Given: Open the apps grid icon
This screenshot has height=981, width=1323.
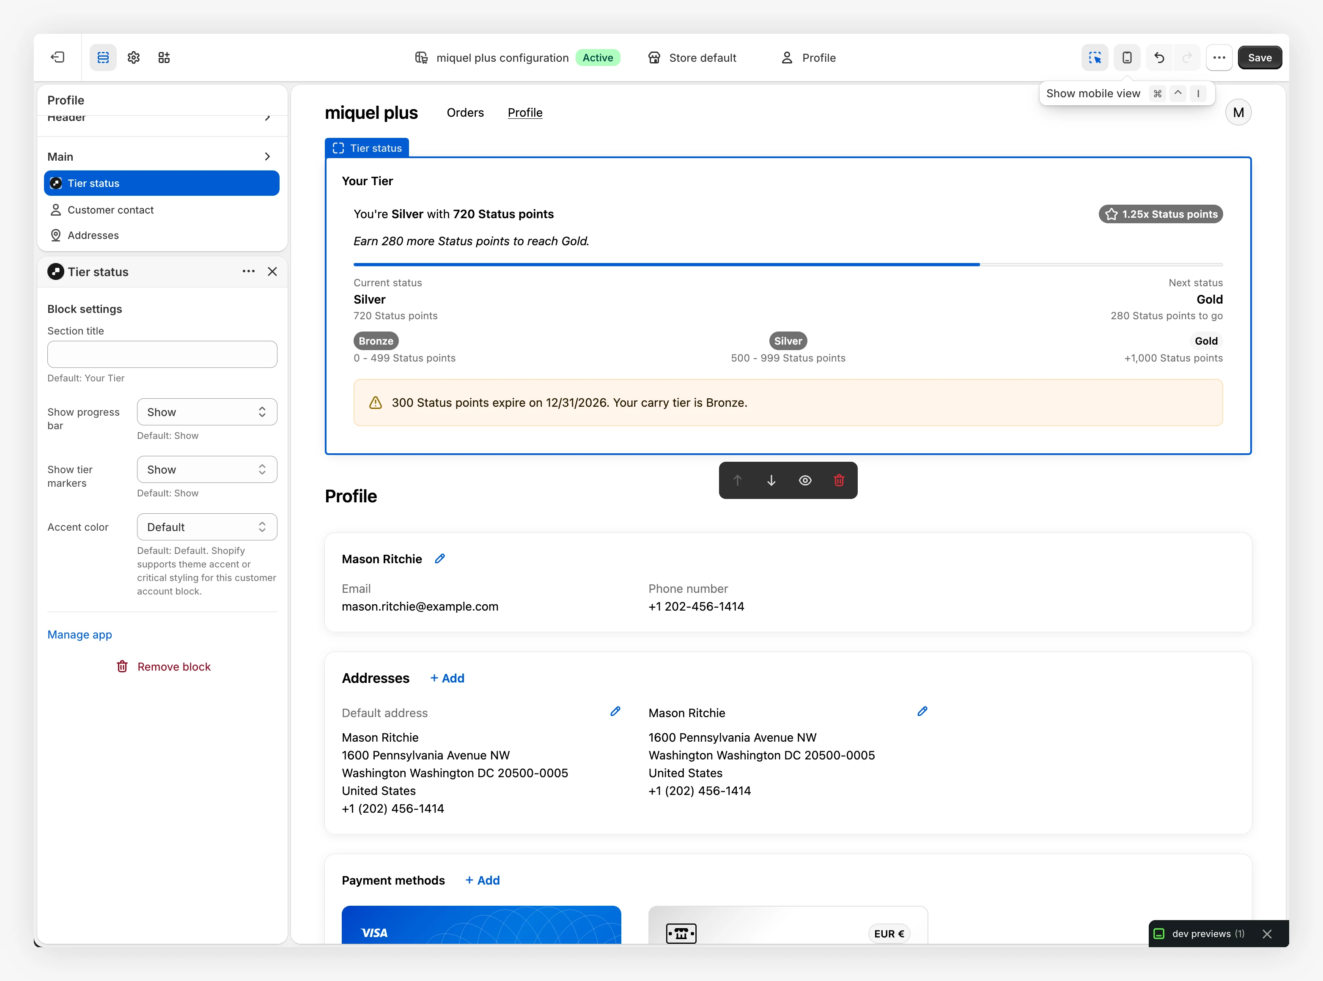Looking at the screenshot, I should [164, 58].
